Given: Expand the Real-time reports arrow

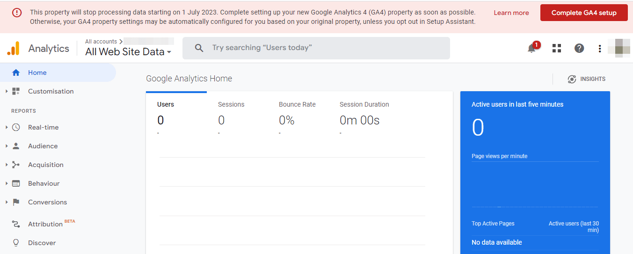Looking at the screenshot, I should pyautogui.click(x=7, y=127).
